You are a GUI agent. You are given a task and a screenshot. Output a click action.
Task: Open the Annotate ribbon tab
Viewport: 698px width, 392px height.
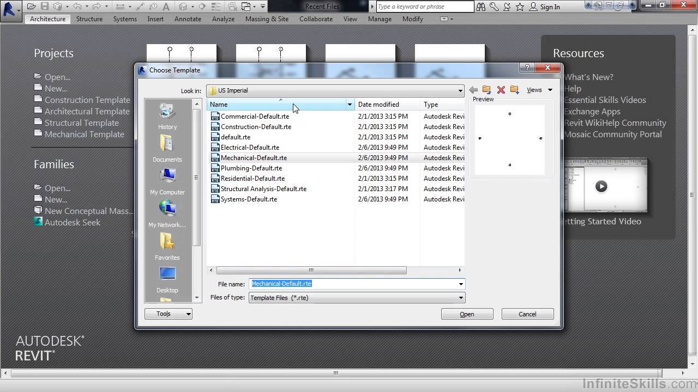pyautogui.click(x=188, y=19)
